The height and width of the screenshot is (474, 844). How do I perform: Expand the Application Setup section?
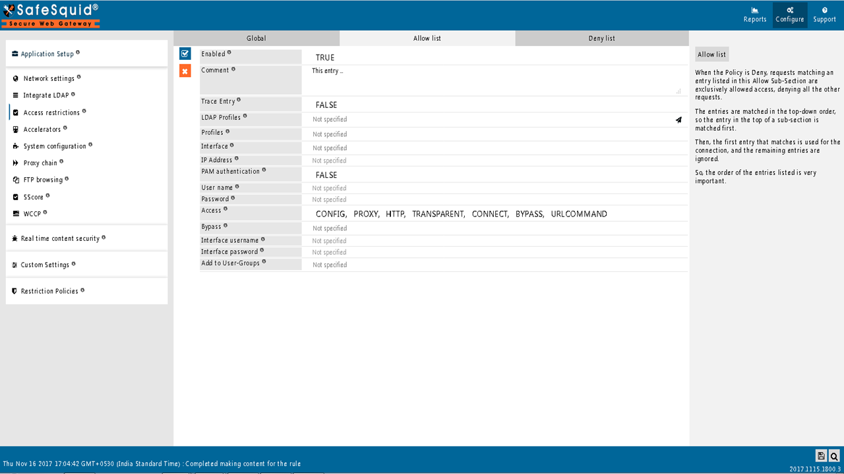pyautogui.click(x=86, y=53)
